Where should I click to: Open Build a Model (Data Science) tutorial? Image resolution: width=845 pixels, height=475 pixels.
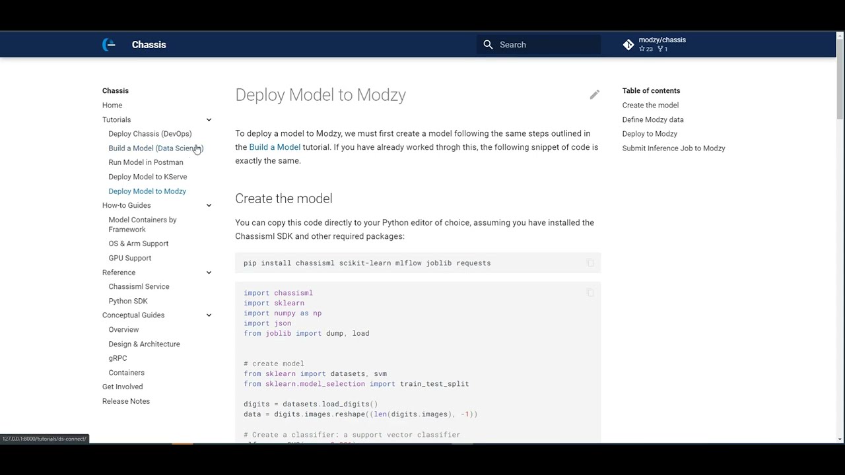(156, 148)
